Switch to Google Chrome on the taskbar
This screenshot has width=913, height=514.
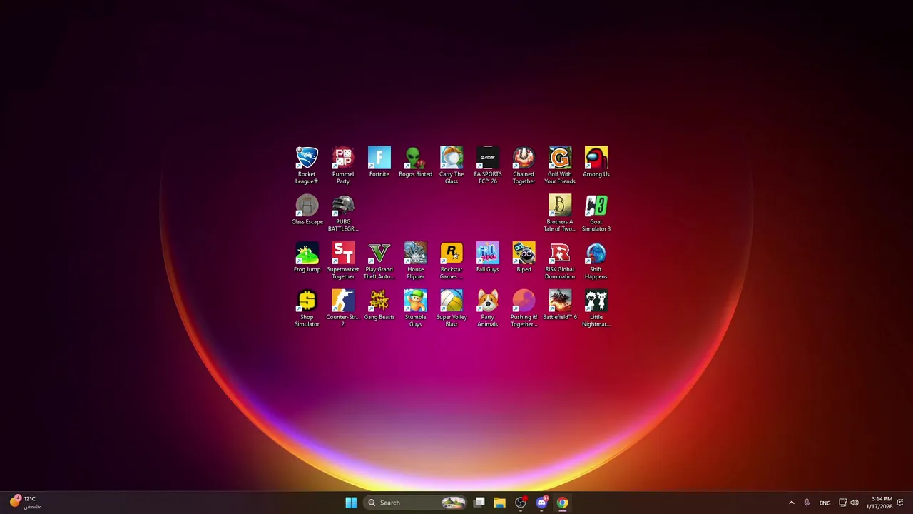point(562,503)
